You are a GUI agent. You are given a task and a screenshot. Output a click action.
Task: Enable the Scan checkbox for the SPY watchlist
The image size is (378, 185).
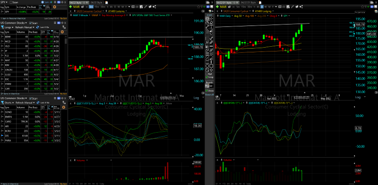[11, 2]
